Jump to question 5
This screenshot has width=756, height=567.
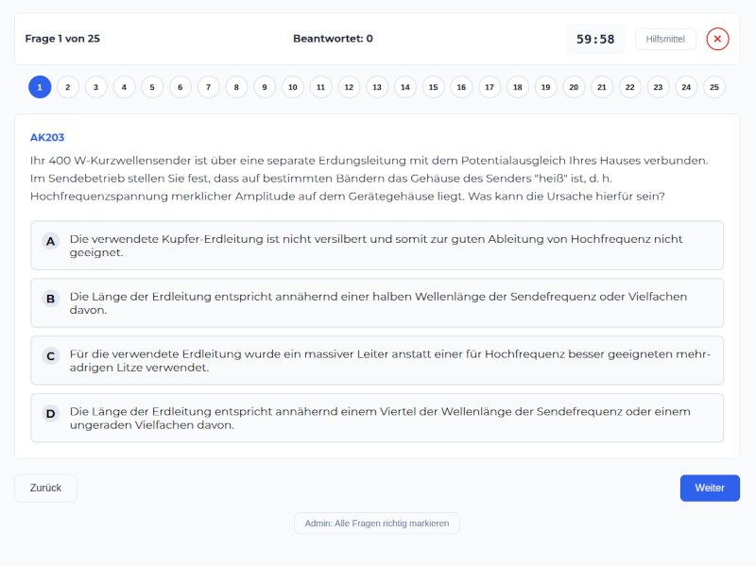click(x=152, y=87)
